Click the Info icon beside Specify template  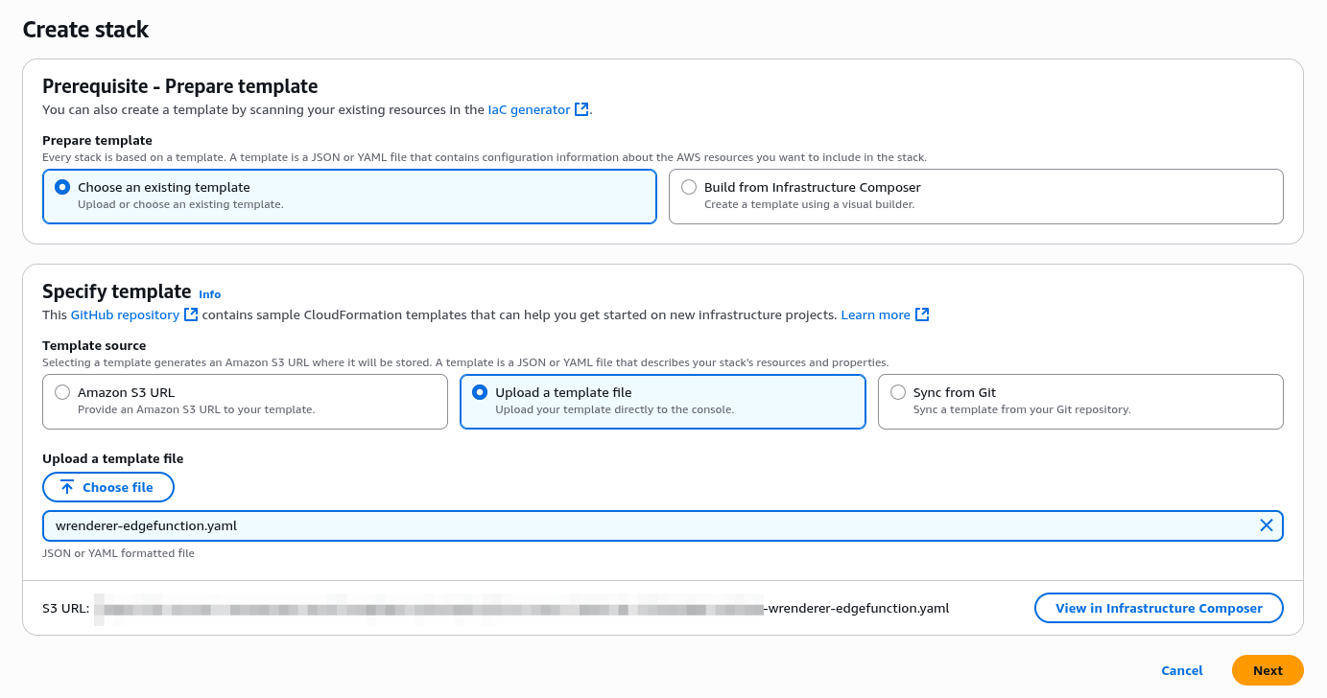click(209, 293)
